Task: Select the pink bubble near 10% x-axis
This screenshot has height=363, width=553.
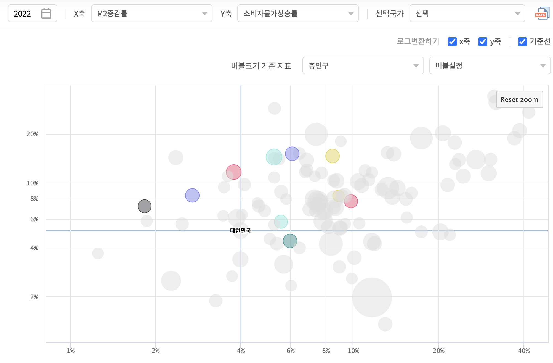Action: click(351, 201)
